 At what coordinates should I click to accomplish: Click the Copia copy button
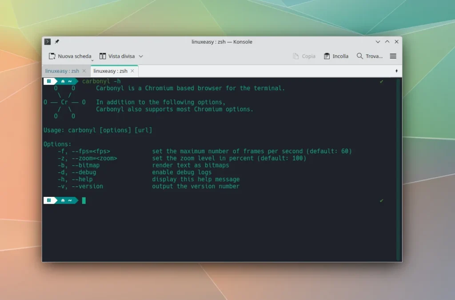304,56
